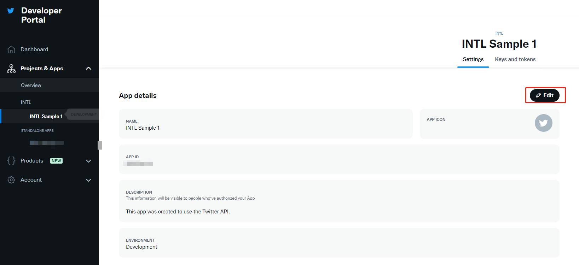Click the Twitter bird logo

[x=11, y=11]
